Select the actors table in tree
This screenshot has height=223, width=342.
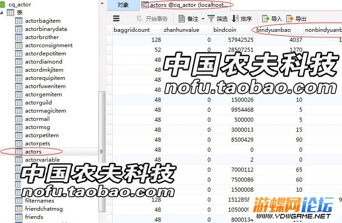(33, 152)
